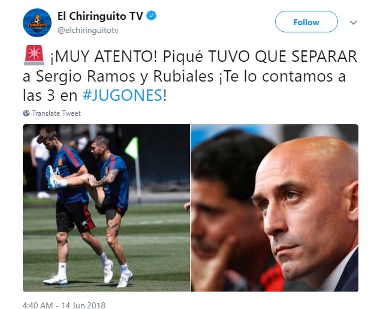Expand the tweet options chevron
Screen dimensions: 380x309
click(x=354, y=23)
